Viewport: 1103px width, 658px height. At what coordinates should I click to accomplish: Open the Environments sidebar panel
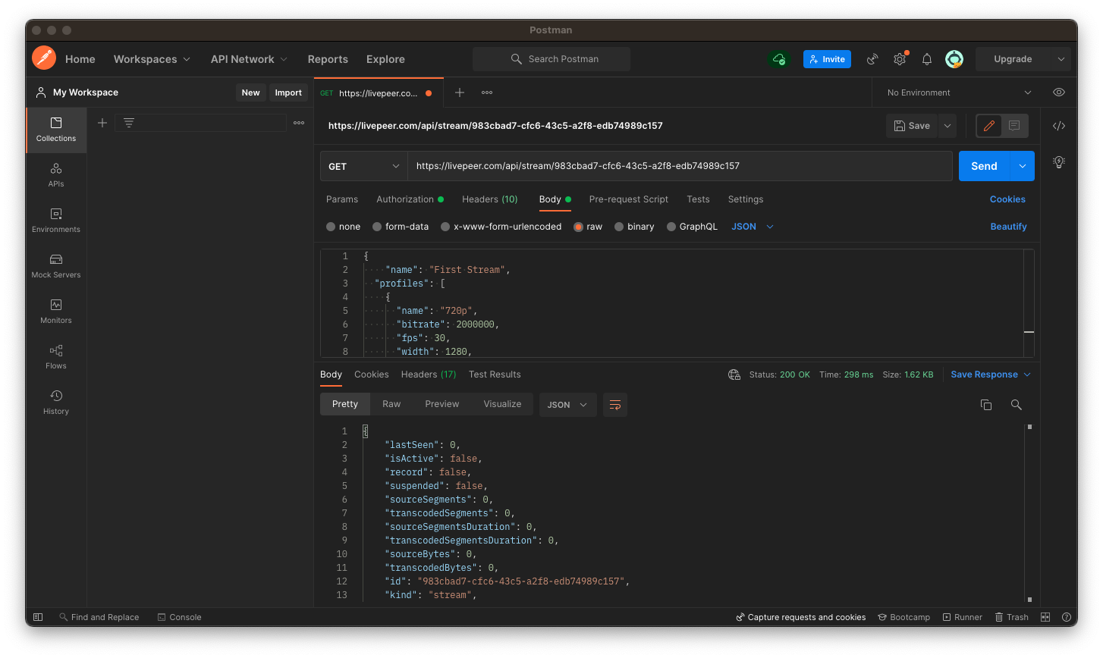pos(56,221)
